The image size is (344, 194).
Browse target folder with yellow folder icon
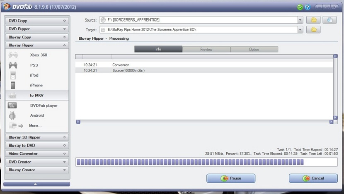click(313, 29)
